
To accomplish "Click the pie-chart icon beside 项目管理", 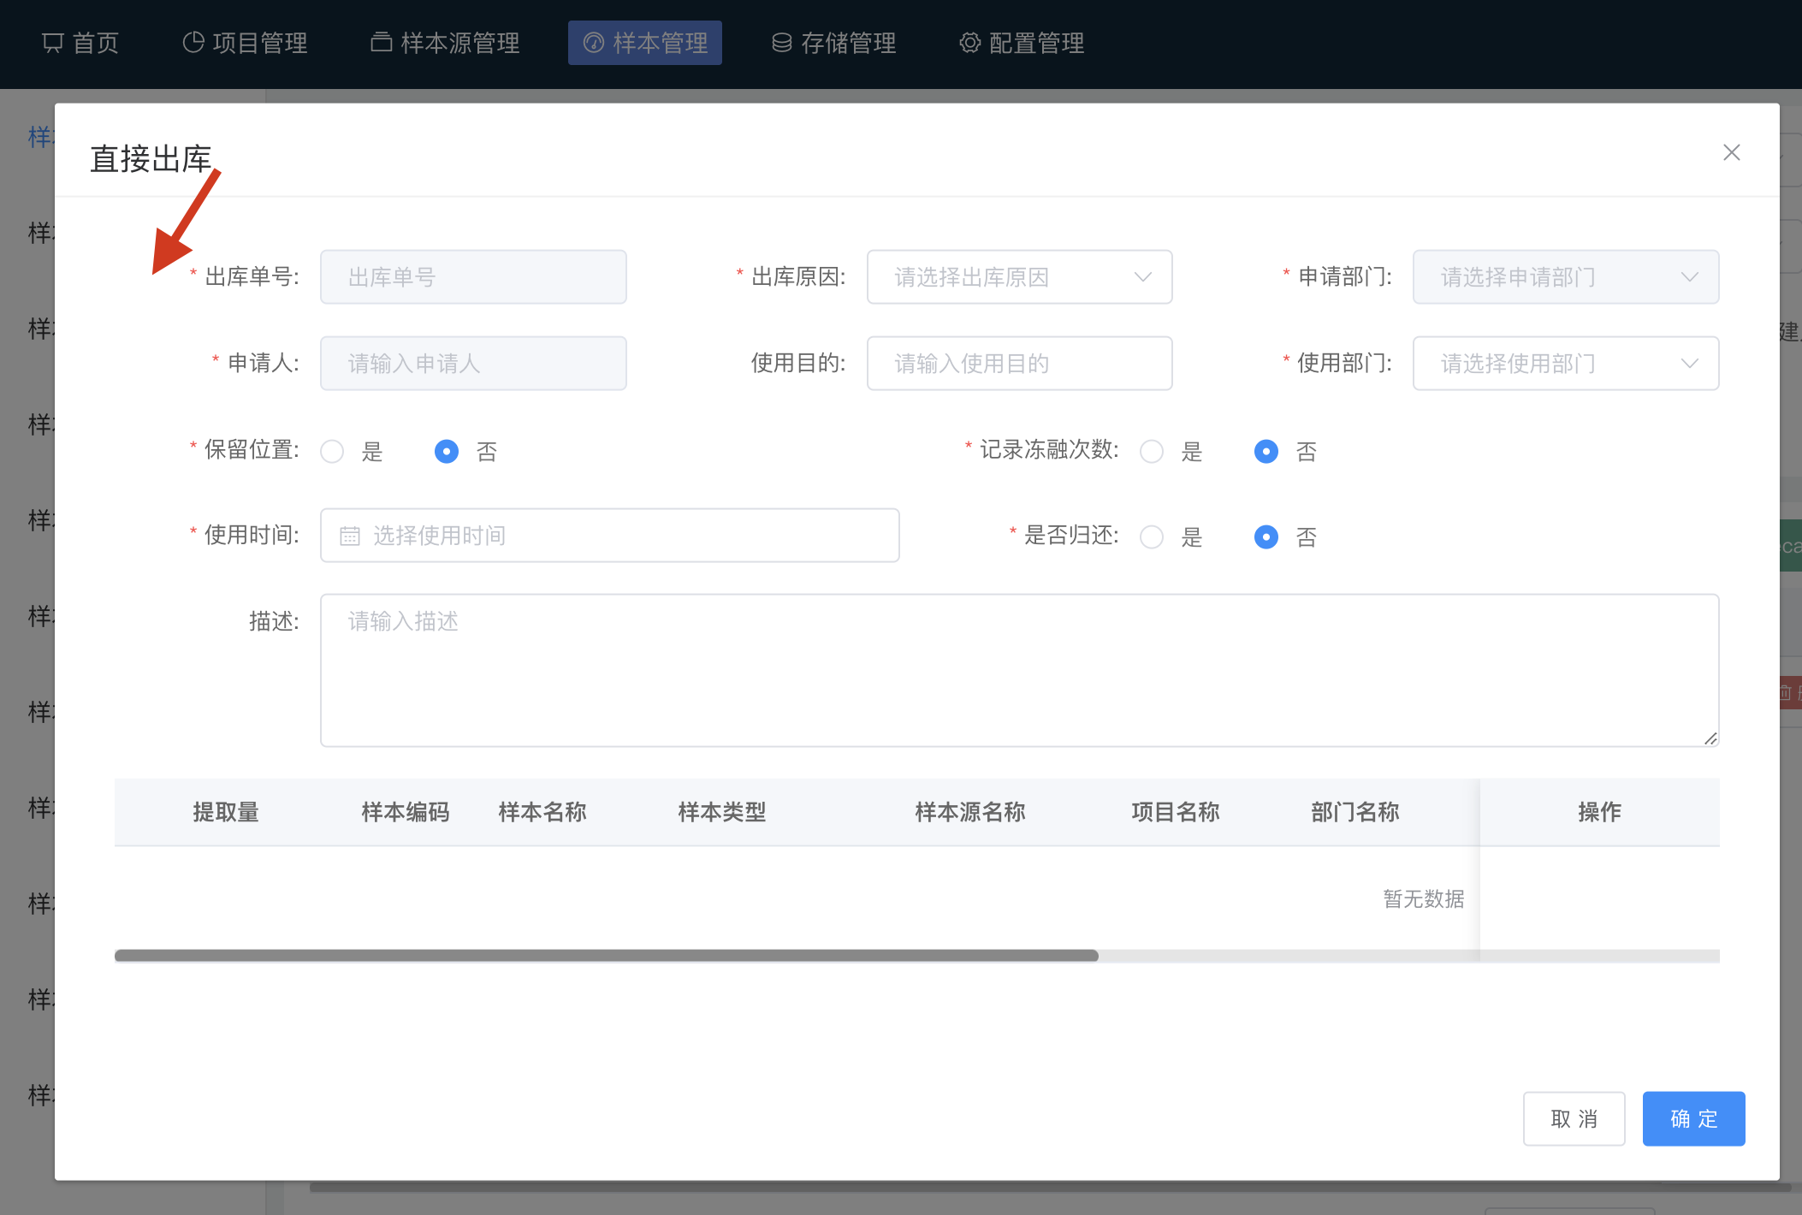I will point(193,43).
